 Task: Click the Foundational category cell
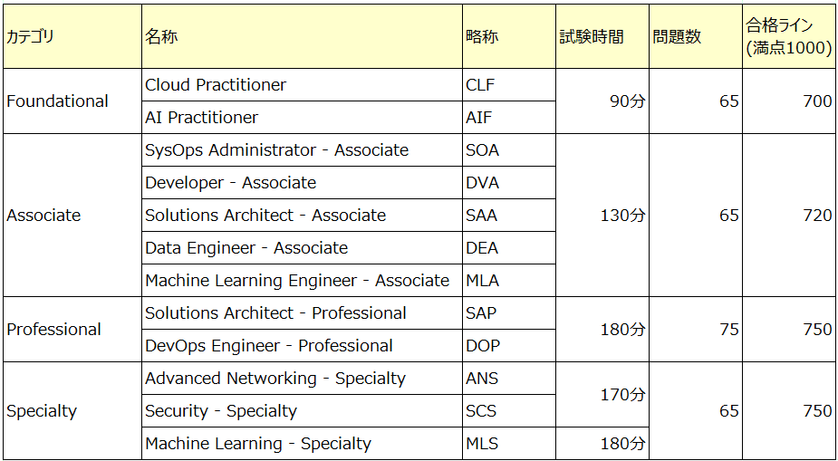(72, 101)
